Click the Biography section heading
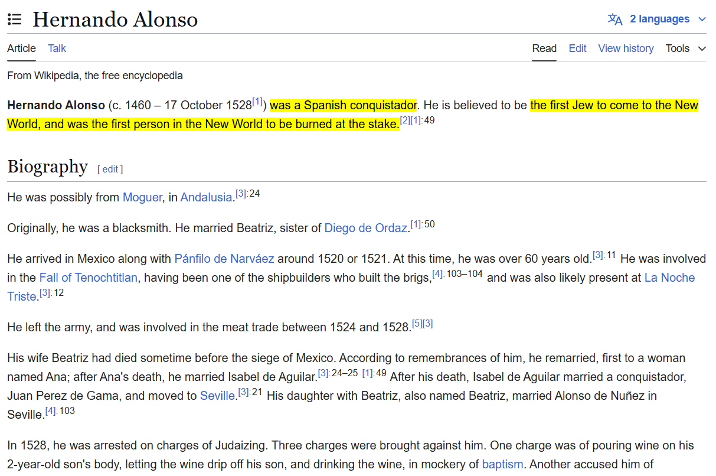This screenshot has width=716, height=476. point(48,167)
